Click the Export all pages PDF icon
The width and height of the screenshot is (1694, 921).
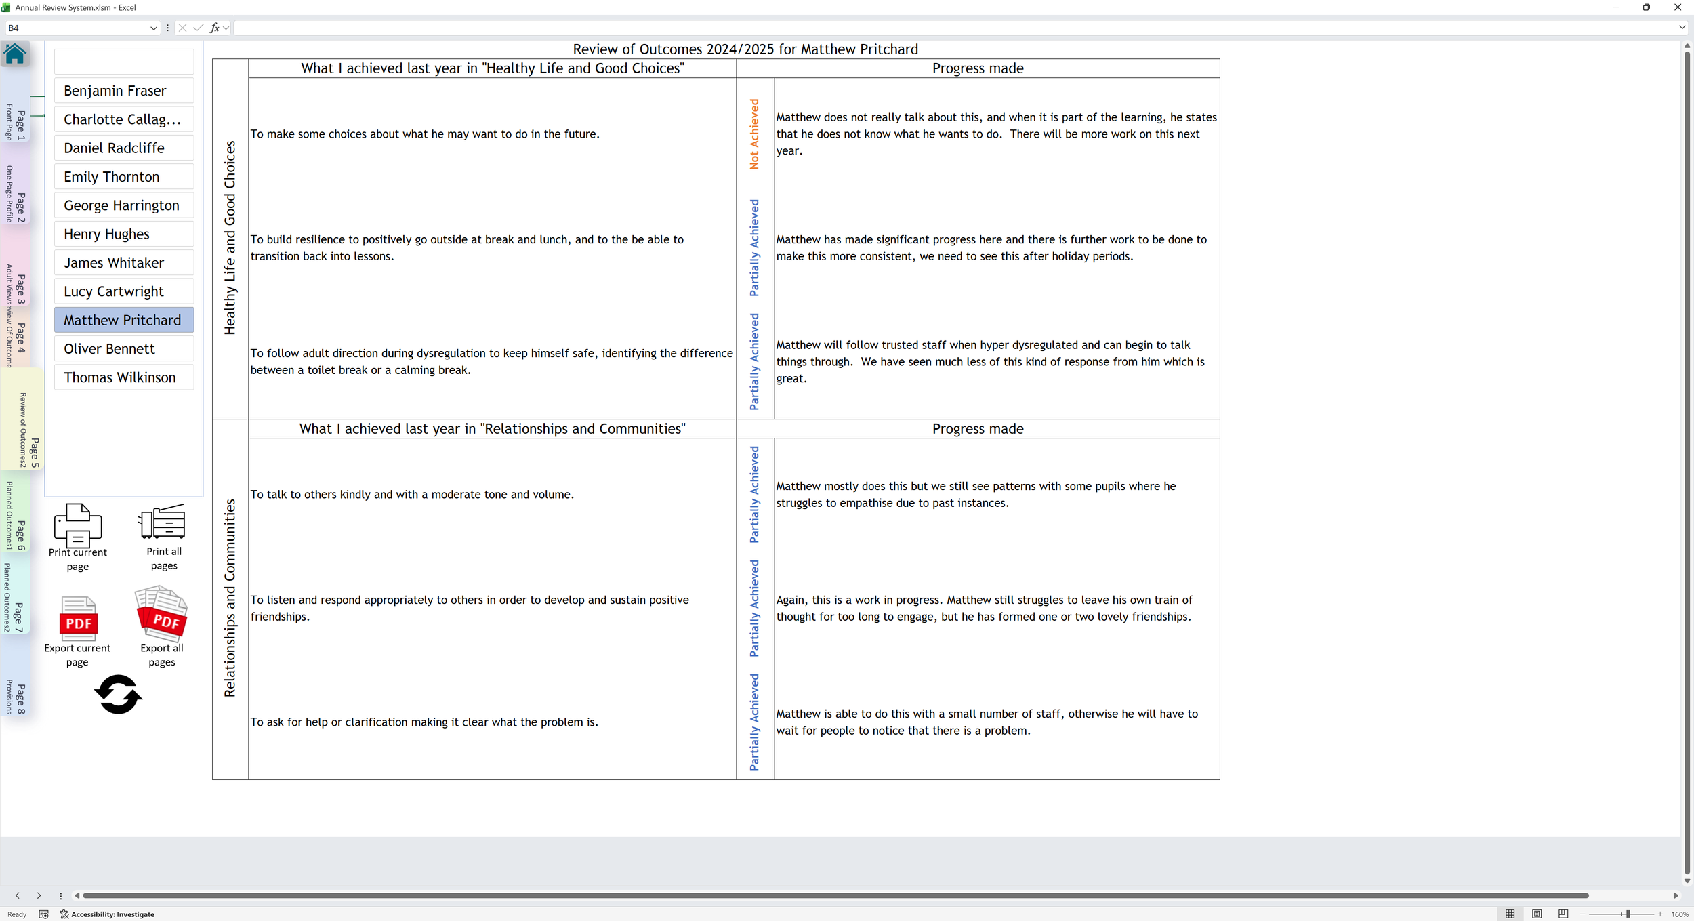click(161, 614)
